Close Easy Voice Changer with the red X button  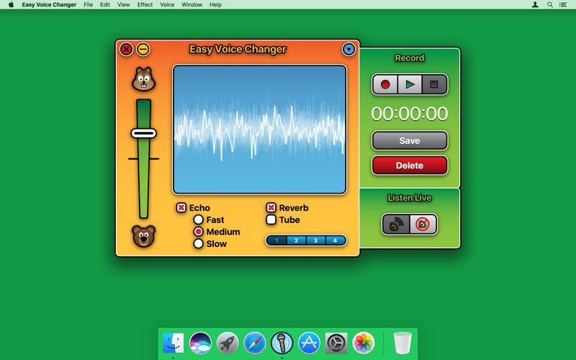[126, 49]
